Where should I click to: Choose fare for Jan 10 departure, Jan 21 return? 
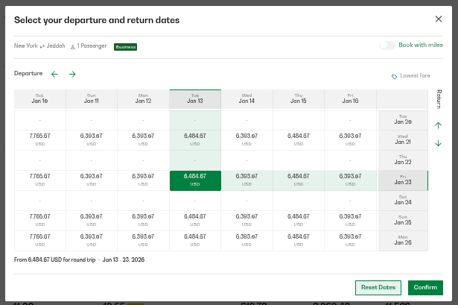(40, 140)
